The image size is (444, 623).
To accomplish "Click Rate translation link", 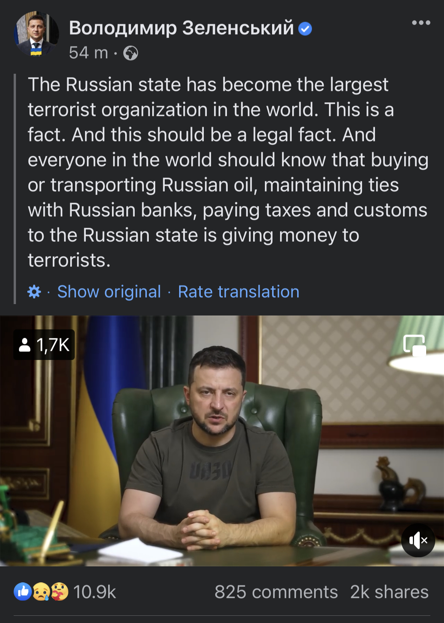I will [x=239, y=292].
